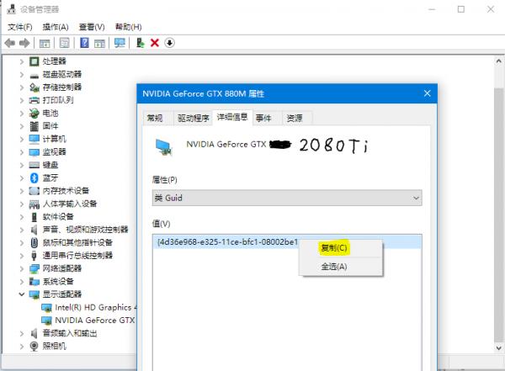This screenshot has height=371, width=505.
Task: Click the update driver toolbar icon
Action: click(x=140, y=43)
